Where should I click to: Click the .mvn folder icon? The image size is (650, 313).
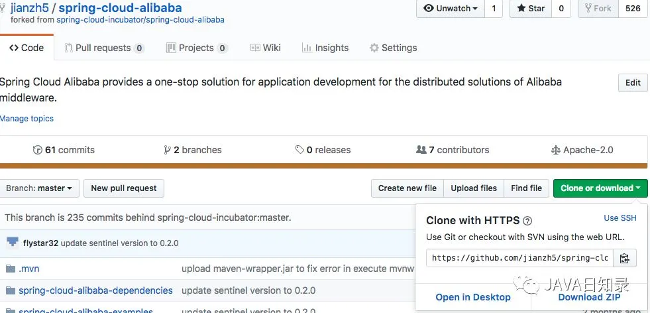click(11, 269)
